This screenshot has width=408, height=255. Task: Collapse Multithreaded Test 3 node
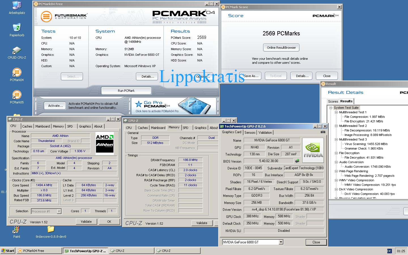(336, 139)
